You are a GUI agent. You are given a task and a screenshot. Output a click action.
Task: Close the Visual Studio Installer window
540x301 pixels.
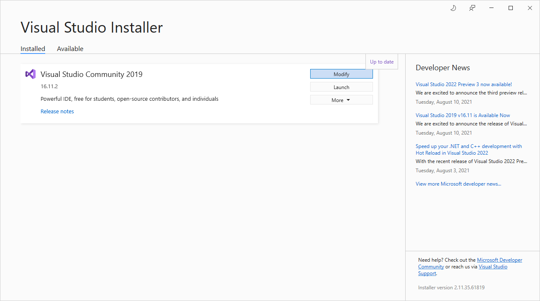point(530,8)
